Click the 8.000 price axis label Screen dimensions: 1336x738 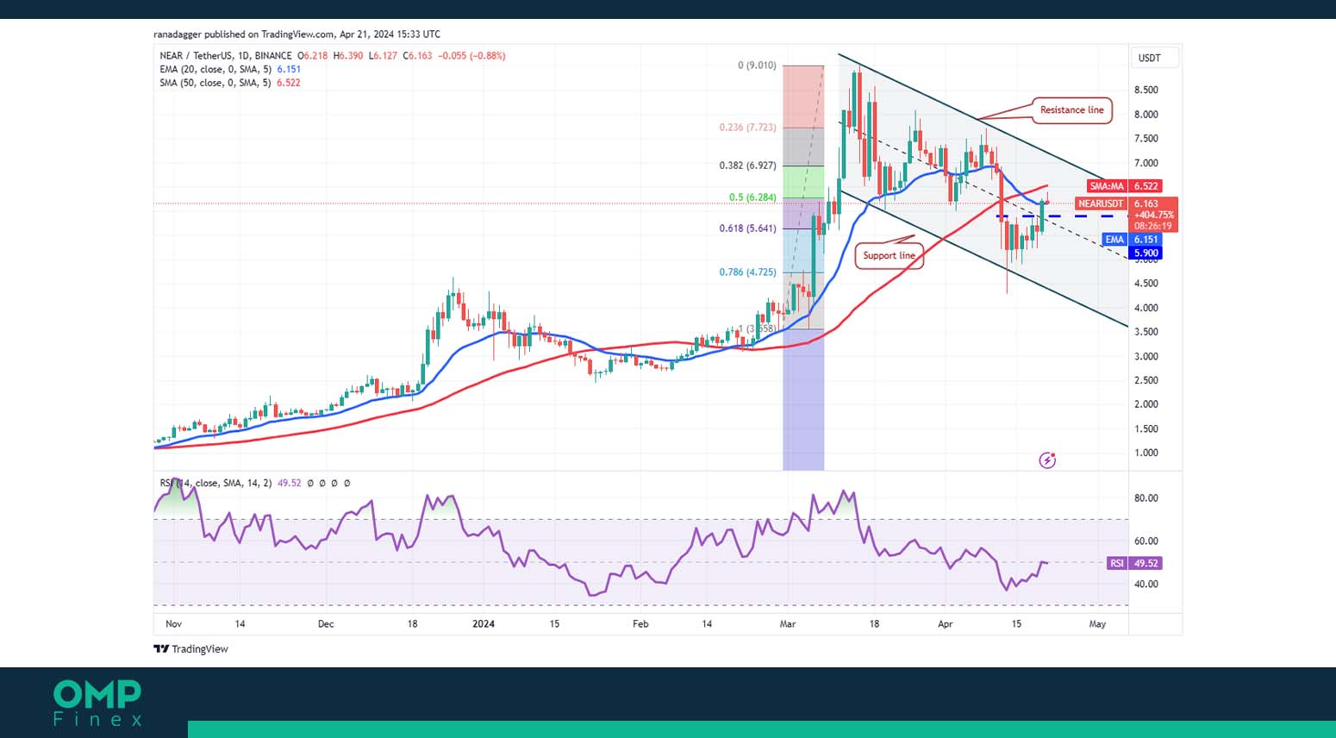[1146, 115]
